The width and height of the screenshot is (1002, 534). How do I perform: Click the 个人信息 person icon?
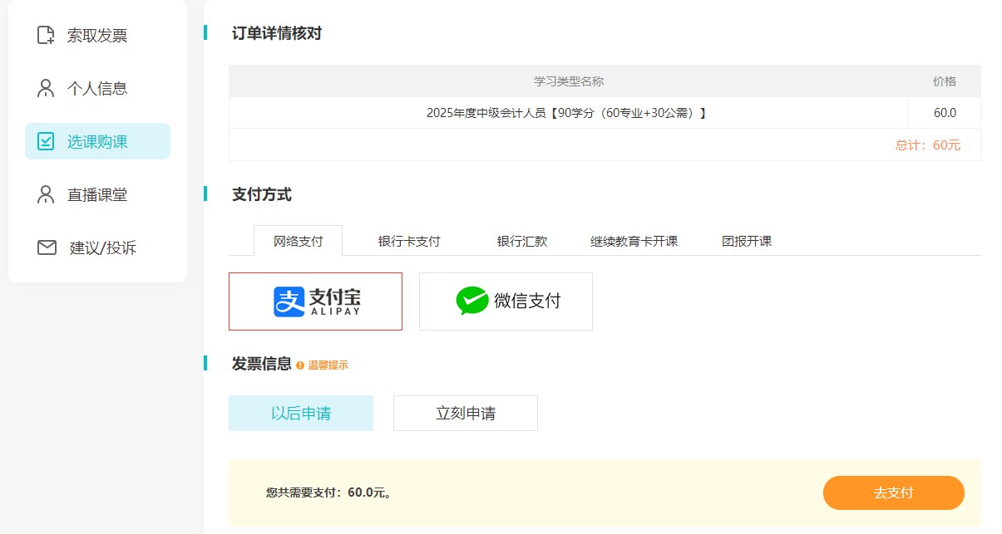click(x=46, y=88)
